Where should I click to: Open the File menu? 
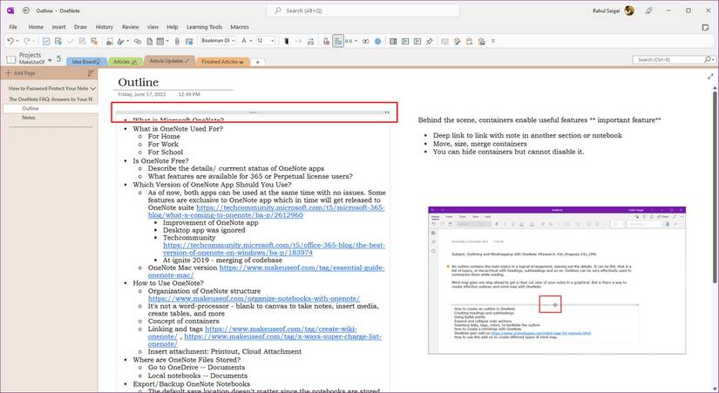click(x=13, y=27)
